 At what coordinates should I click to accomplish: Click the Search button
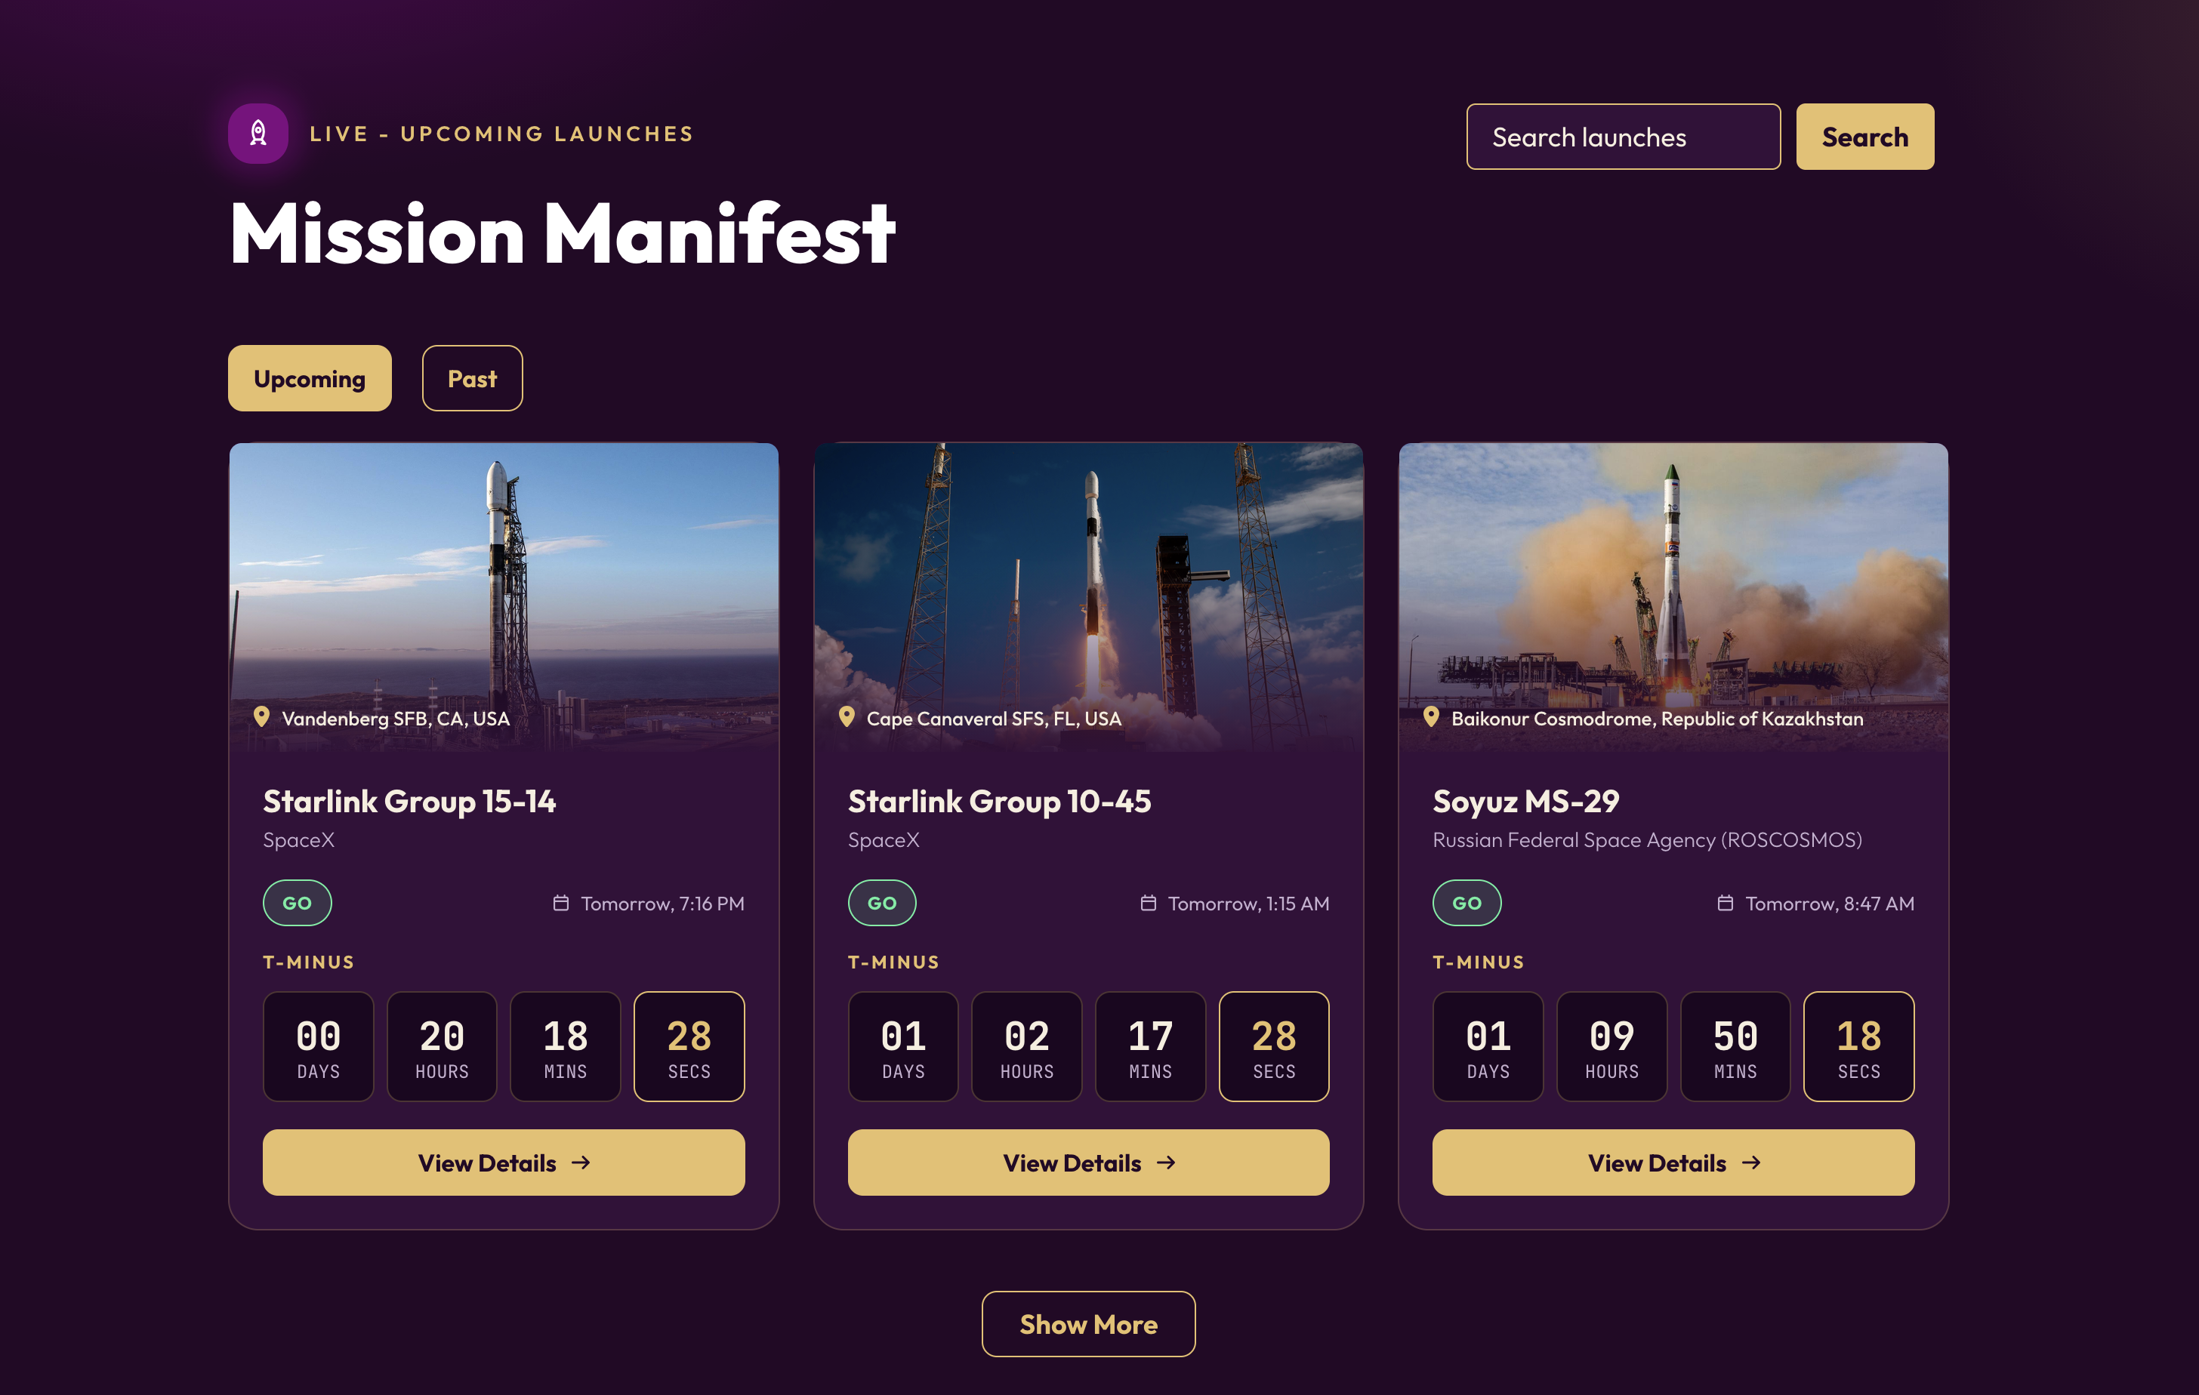point(1864,137)
